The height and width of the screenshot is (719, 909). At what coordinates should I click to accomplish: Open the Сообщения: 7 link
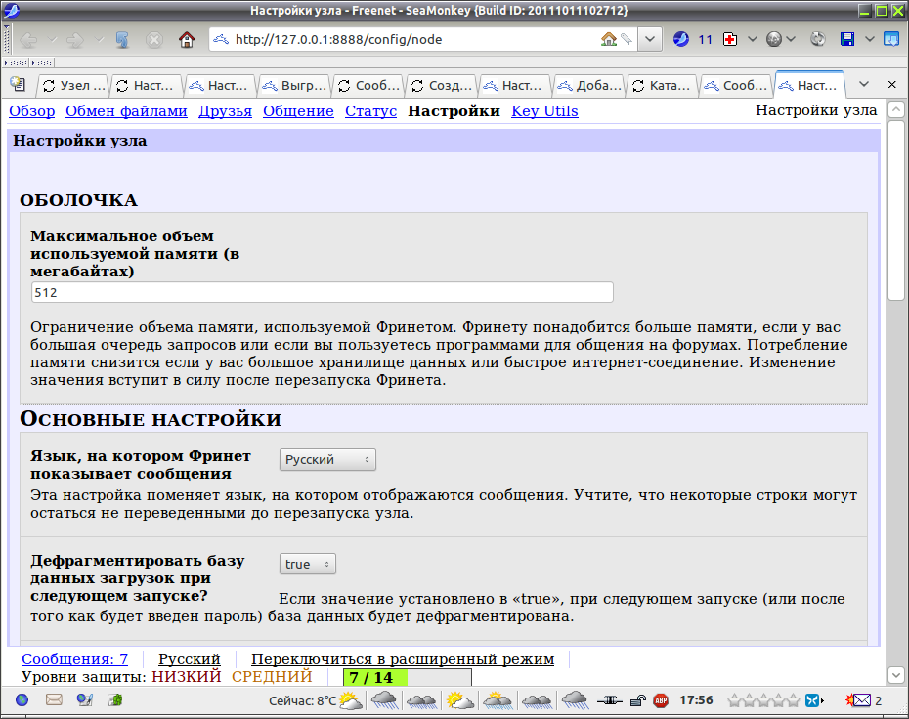(x=75, y=659)
